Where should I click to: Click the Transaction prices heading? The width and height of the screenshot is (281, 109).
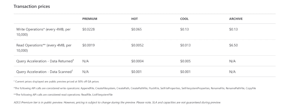32,6
